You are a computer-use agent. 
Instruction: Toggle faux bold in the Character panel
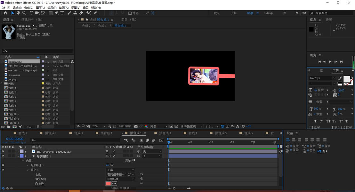coord(316,121)
